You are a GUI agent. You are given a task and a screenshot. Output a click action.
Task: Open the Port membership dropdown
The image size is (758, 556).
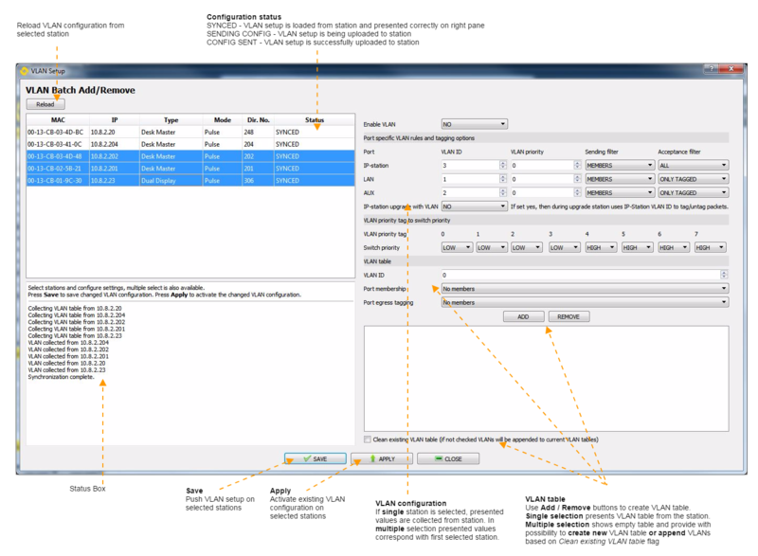[583, 288]
